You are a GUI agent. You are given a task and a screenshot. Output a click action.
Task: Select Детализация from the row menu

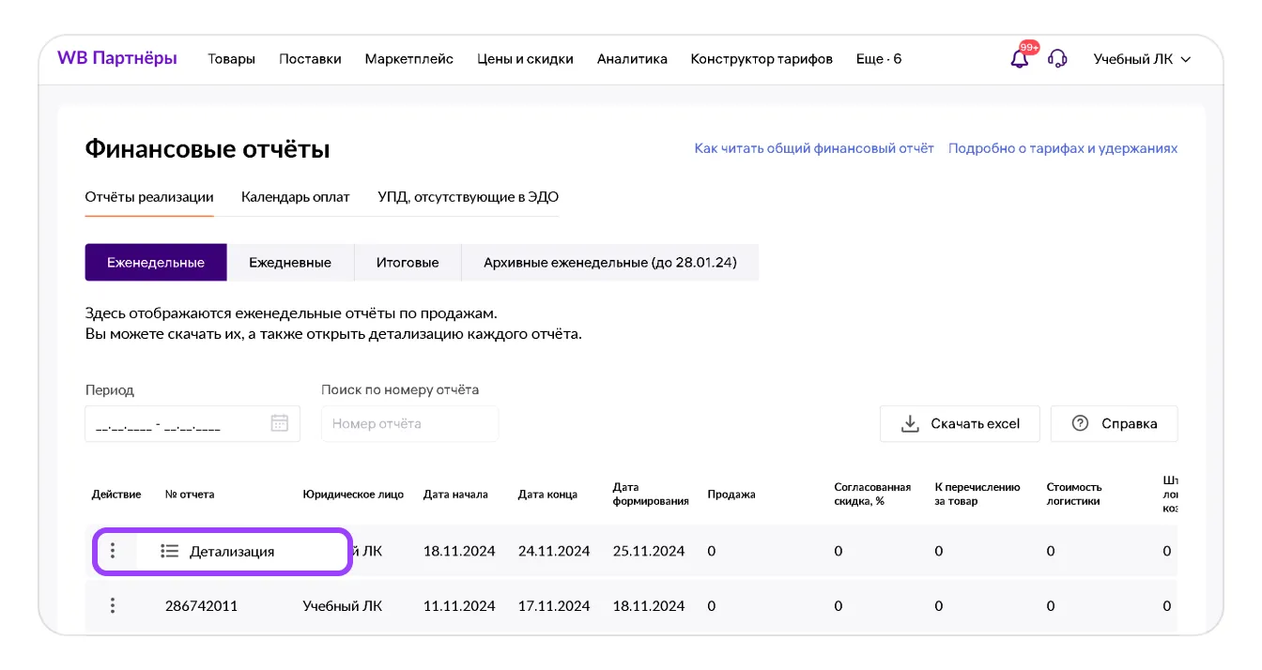231,552
